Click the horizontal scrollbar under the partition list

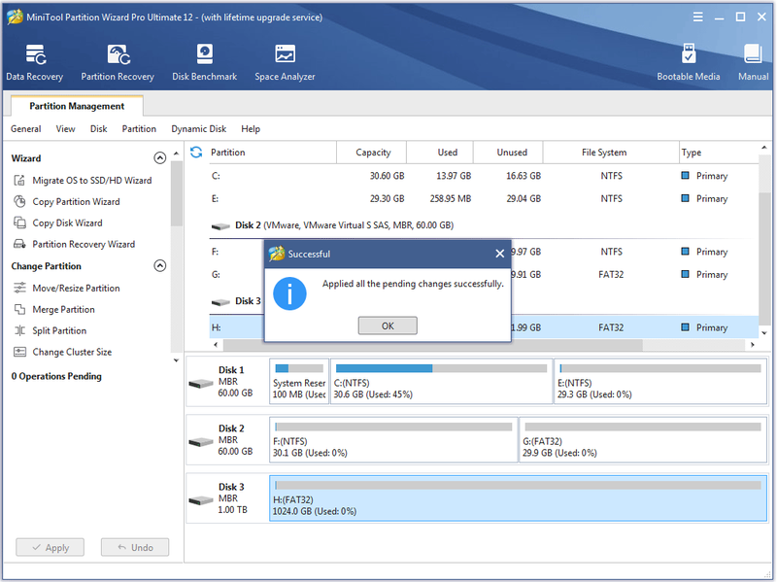click(432, 345)
